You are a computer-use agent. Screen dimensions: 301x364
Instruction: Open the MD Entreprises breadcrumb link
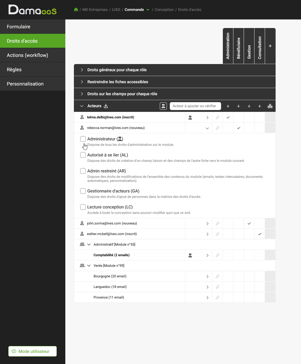95,10
